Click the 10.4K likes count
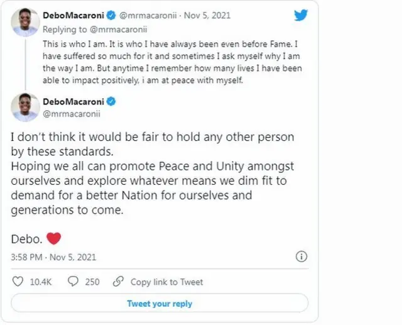Viewport: 402px width, 325px height. [x=40, y=282]
